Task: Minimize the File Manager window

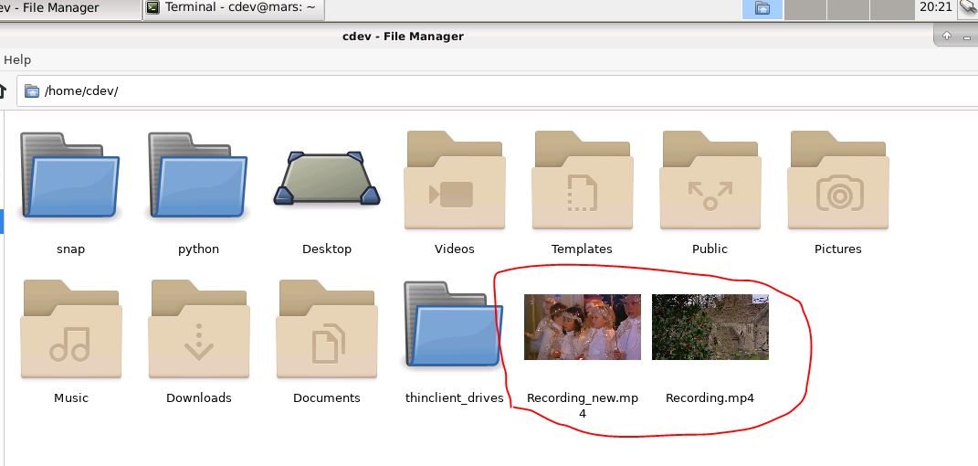Action: [967, 37]
